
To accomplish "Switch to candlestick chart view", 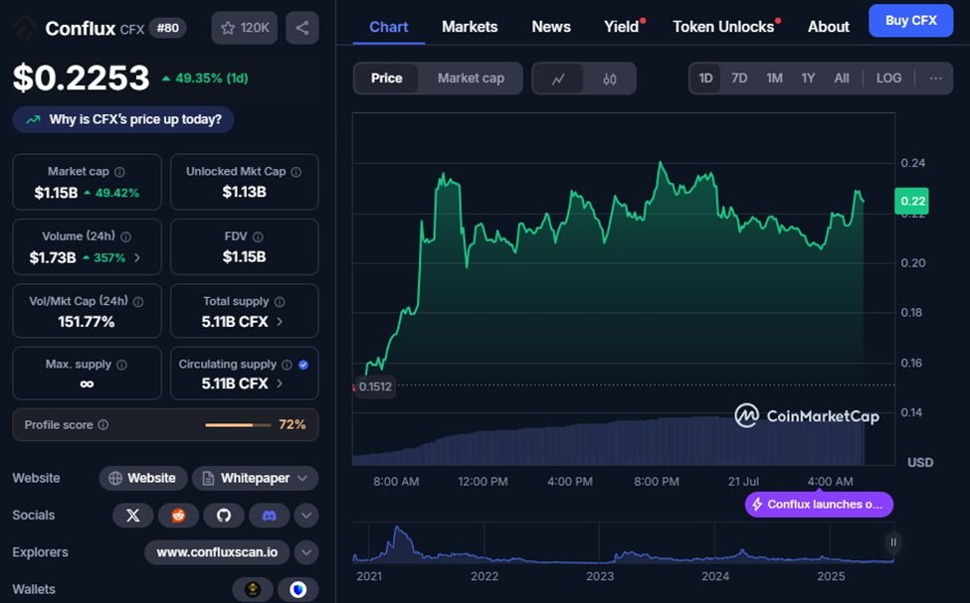I will coord(610,78).
